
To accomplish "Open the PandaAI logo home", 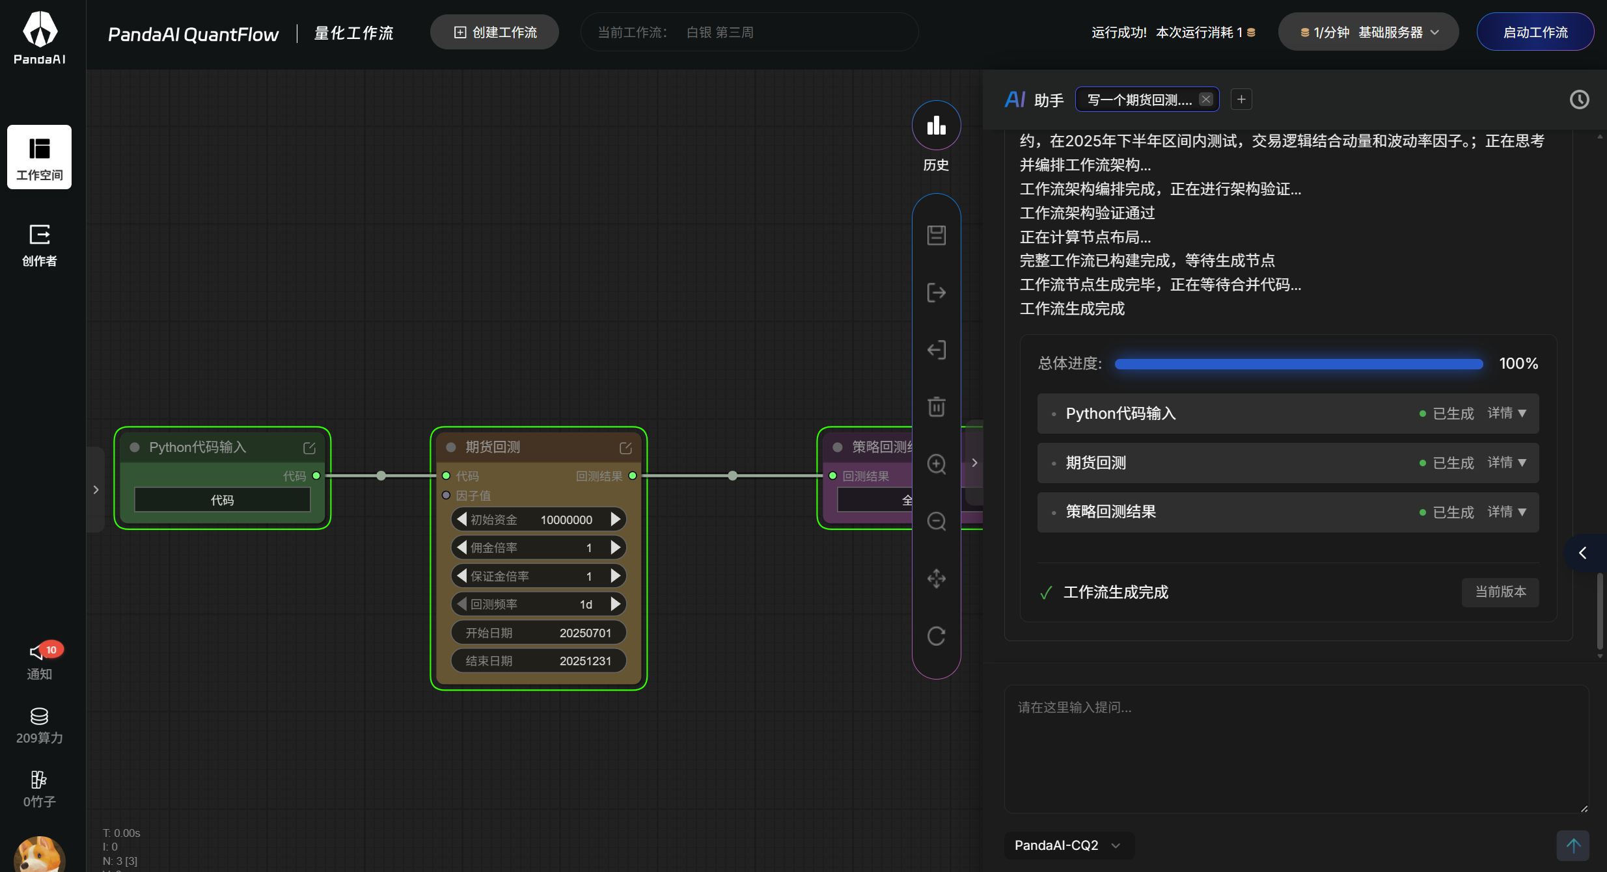I will (40, 38).
